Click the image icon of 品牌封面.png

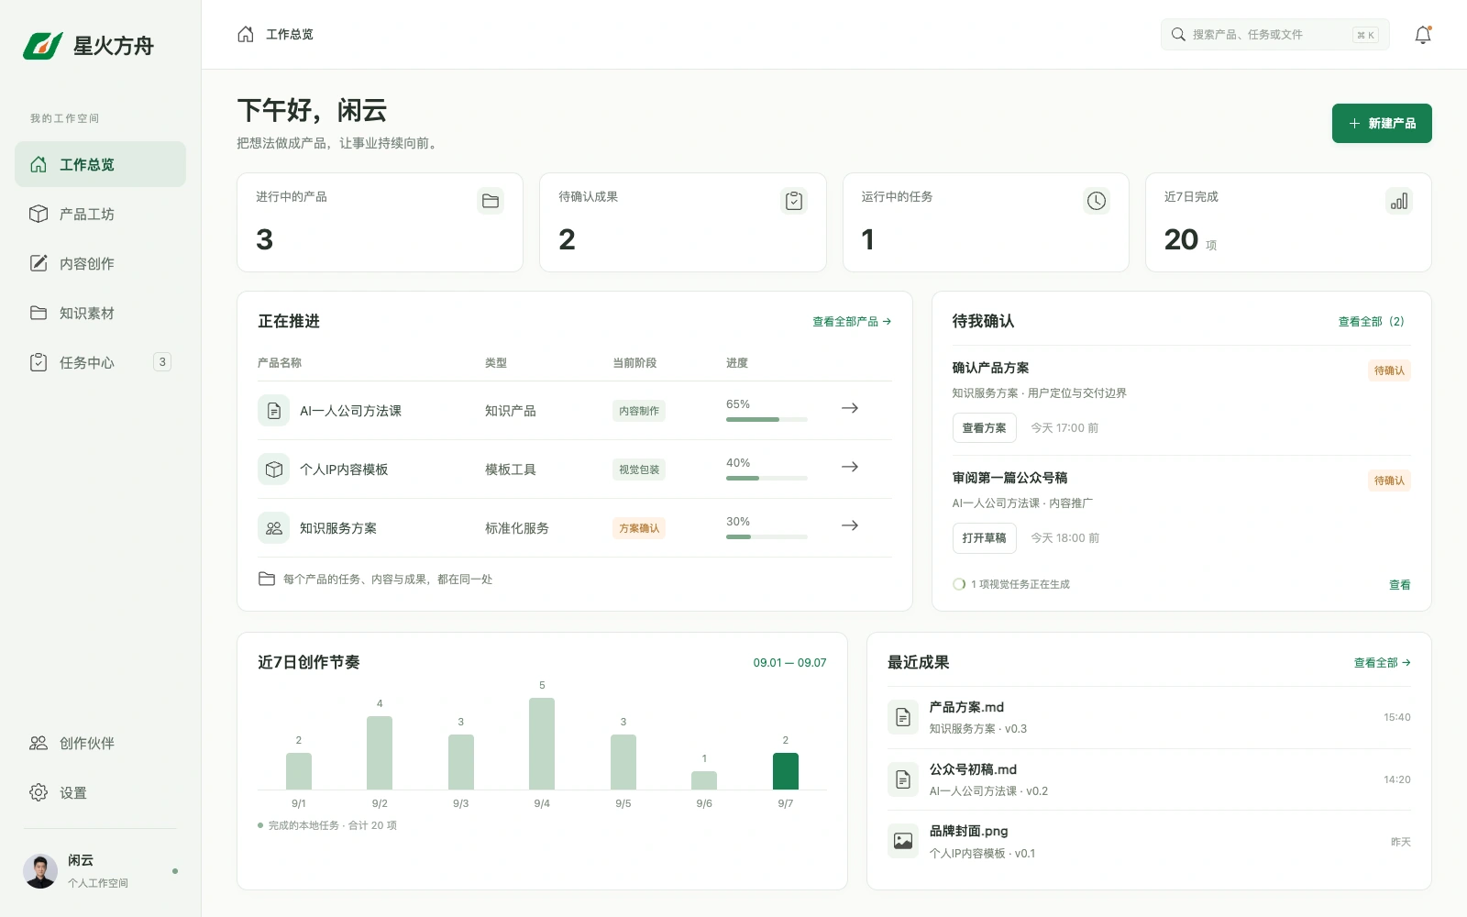click(x=903, y=841)
